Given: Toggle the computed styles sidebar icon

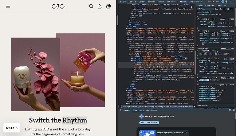Looking at the screenshot, I should tap(232, 9).
